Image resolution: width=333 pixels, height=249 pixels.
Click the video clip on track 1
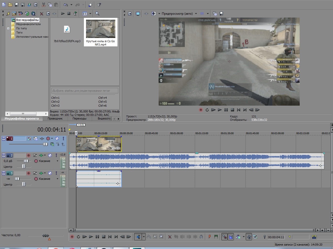99,144
